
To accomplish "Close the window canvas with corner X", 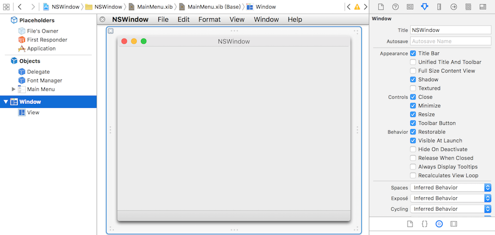I will [x=110, y=31].
